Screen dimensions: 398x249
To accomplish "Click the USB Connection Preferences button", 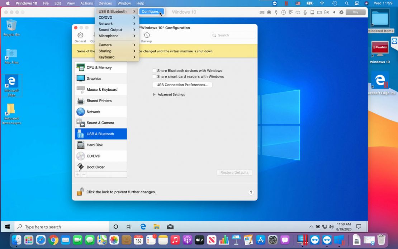I will pyautogui.click(x=182, y=85).
